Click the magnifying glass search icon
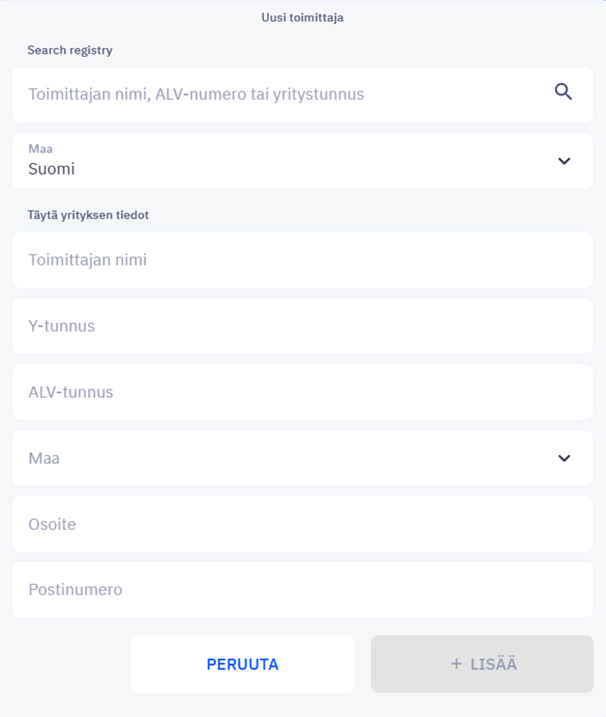Viewport: 606px width, 717px height. click(x=563, y=92)
